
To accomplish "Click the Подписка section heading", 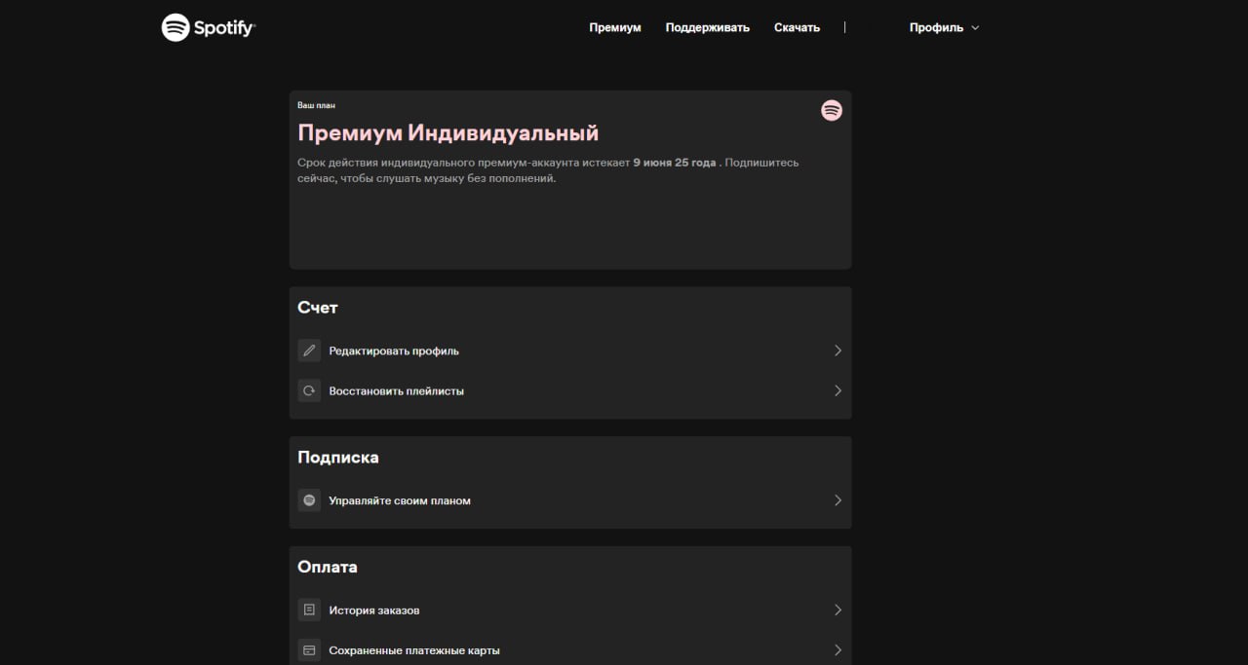I will (338, 458).
